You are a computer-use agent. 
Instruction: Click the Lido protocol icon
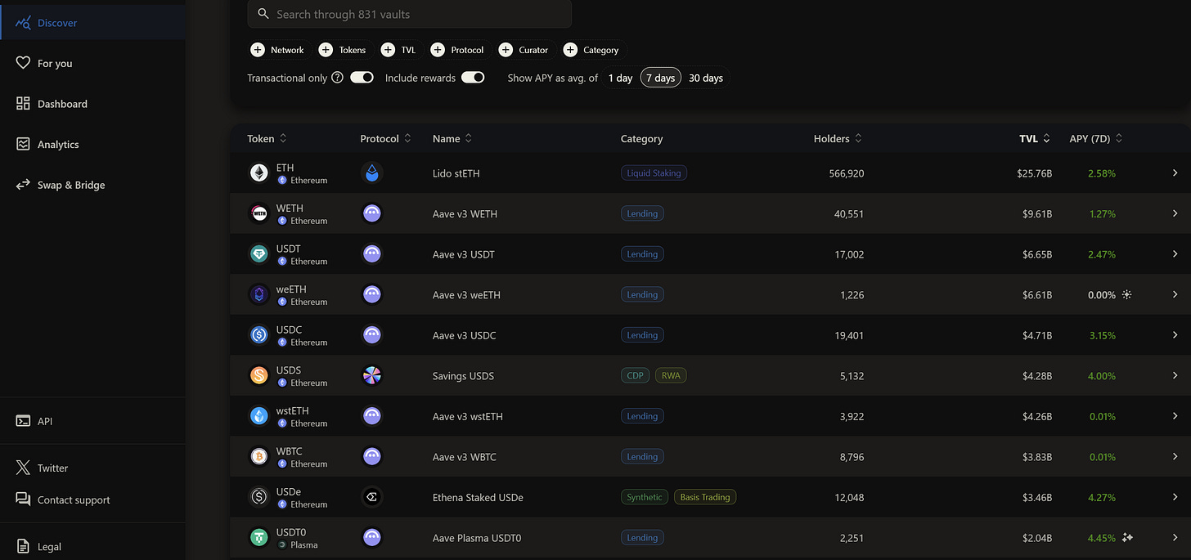(x=372, y=173)
